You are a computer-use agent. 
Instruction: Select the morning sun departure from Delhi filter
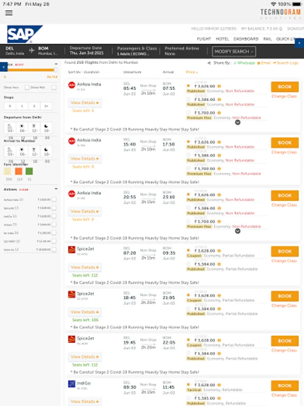pyautogui.click(x=22, y=128)
